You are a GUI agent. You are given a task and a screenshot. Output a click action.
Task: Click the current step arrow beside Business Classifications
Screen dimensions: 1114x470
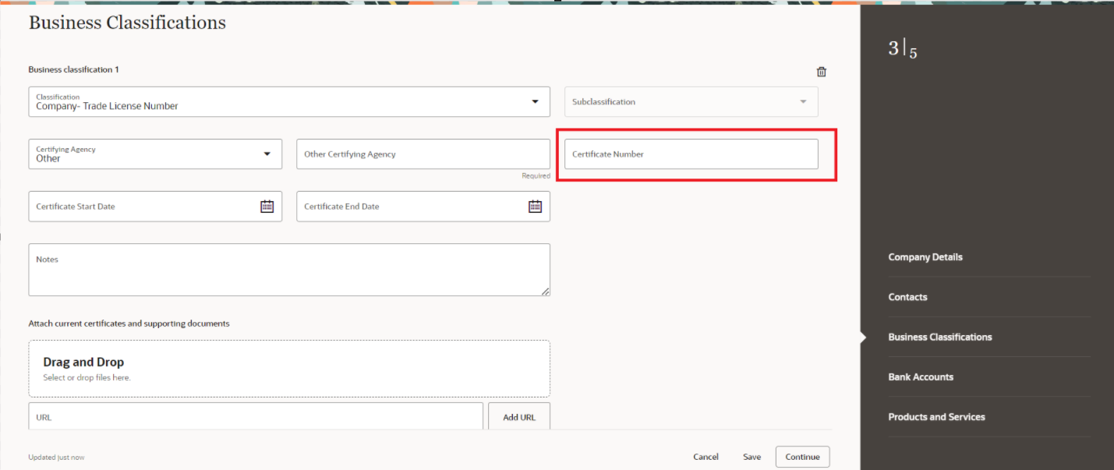point(862,337)
